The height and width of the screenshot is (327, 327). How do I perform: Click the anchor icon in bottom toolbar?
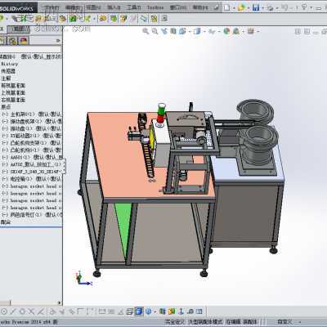(181, 311)
